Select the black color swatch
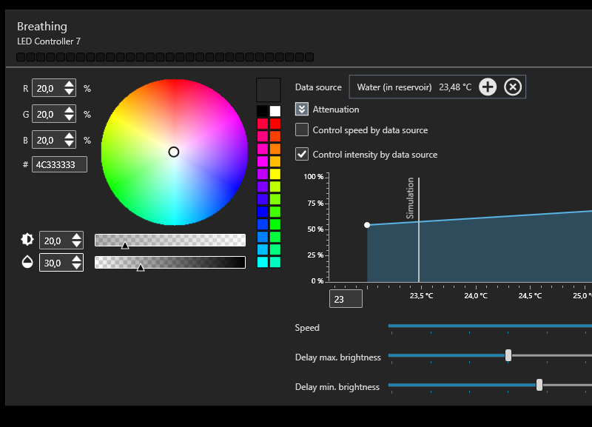 click(x=262, y=111)
